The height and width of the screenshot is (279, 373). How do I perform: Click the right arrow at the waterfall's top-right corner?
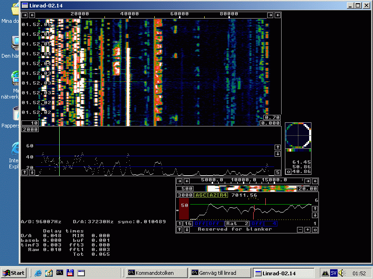pos(270,15)
